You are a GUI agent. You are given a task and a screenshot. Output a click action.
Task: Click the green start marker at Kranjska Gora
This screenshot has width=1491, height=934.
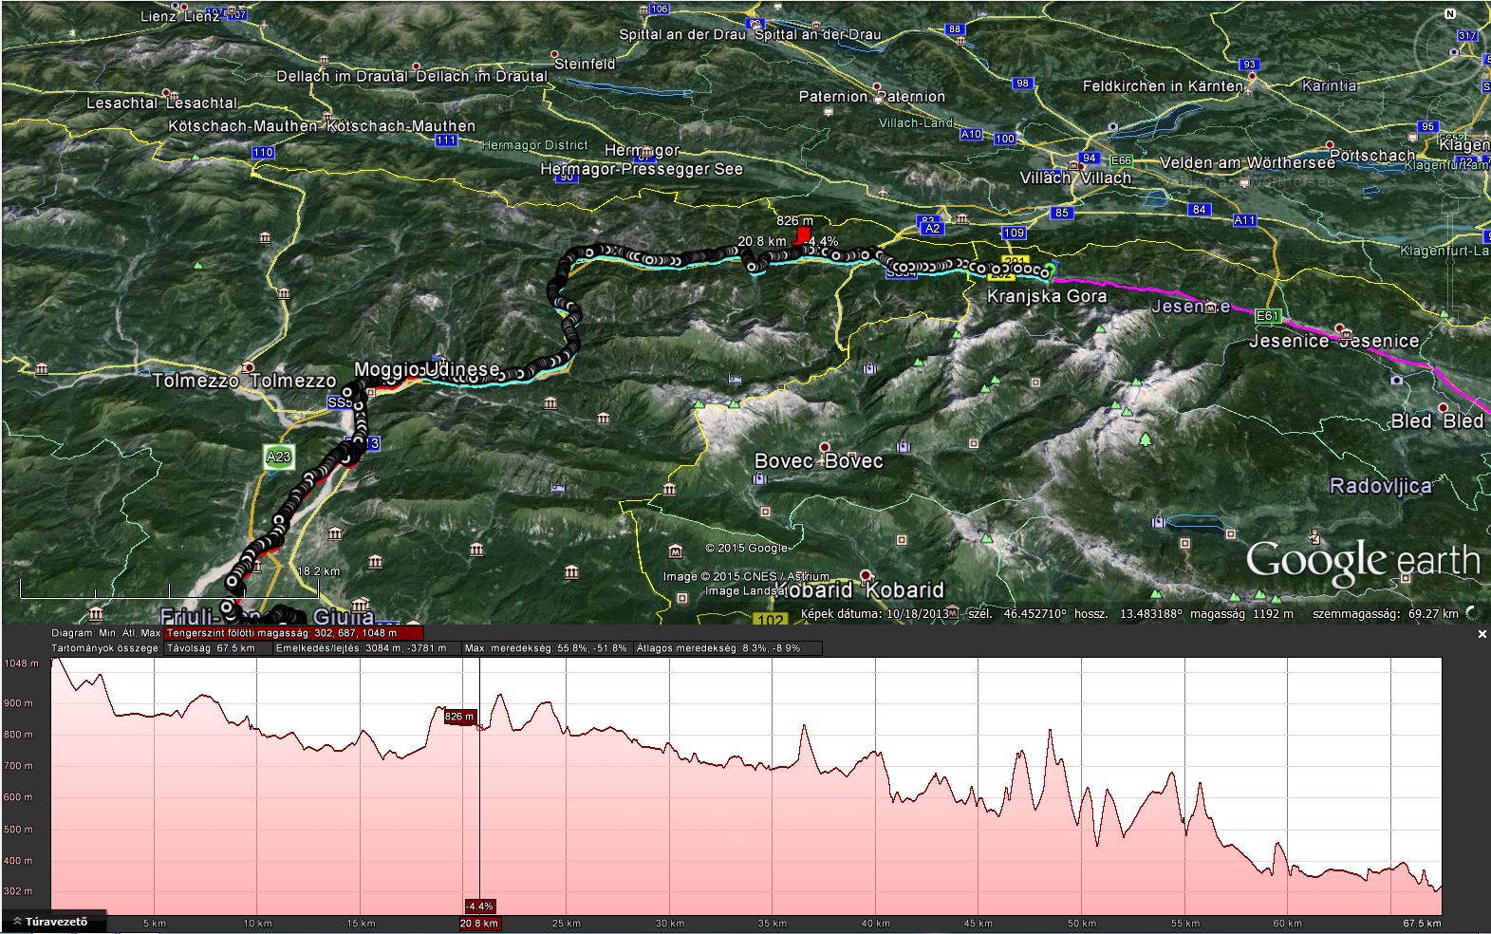pyautogui.click(x=1049, y=271)
